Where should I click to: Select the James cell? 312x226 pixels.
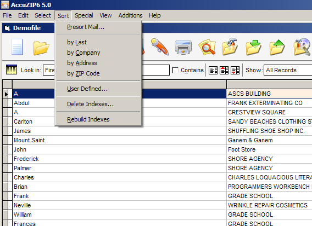119,131
